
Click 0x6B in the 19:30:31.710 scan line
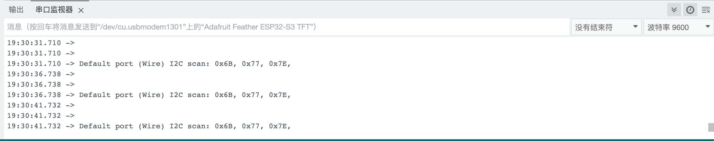click(x=224, y=64)
